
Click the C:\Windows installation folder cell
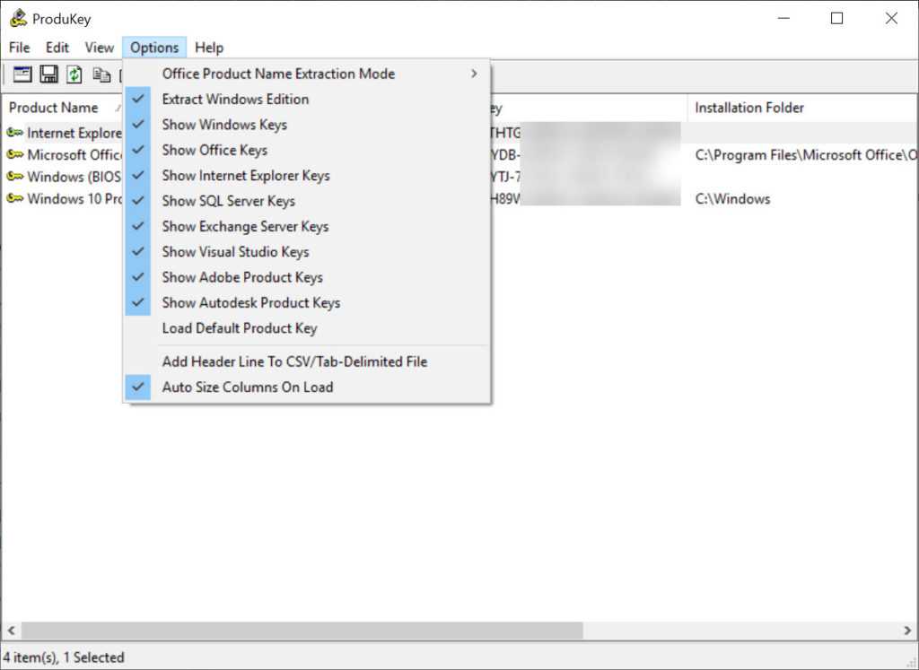732,198
